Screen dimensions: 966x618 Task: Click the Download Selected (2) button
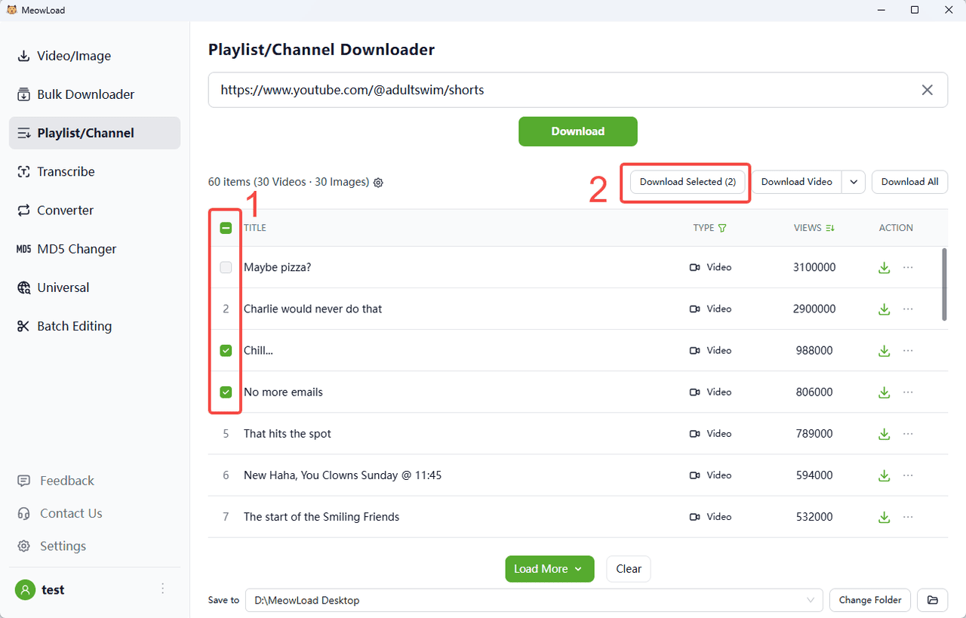(x=688, y=182)
